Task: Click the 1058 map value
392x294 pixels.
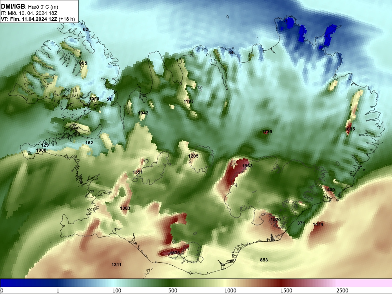Action: (94, 99)
